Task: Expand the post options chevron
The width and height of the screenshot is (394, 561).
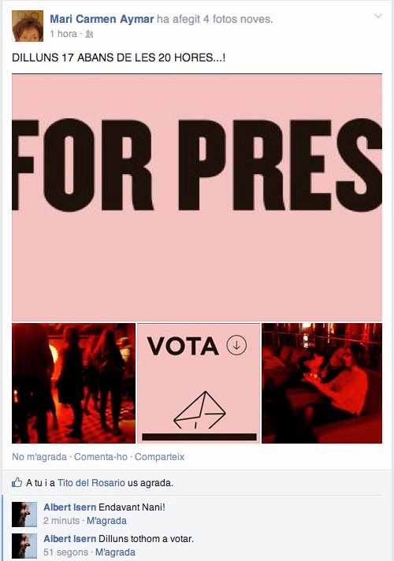Action: [x=378, y=16]
